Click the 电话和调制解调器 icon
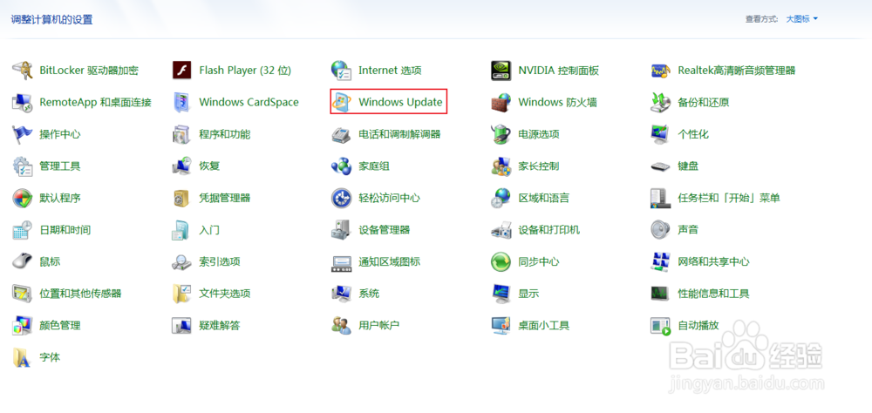The height and width of the screenshot is (413, 872). pos(341,134)
